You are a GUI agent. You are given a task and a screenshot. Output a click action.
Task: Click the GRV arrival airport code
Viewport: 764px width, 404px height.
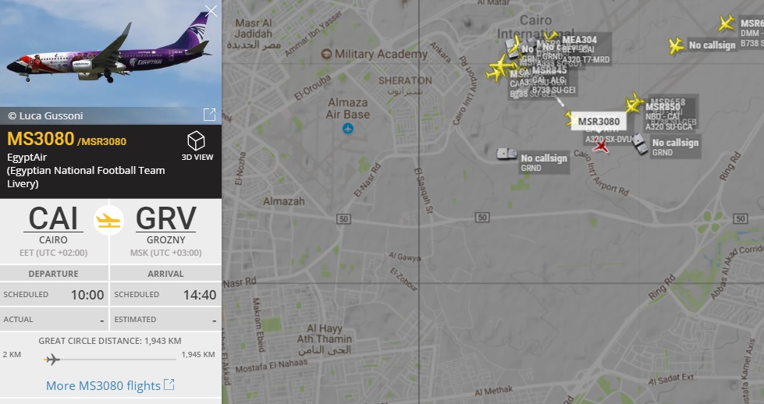click(x=165, y=218)
